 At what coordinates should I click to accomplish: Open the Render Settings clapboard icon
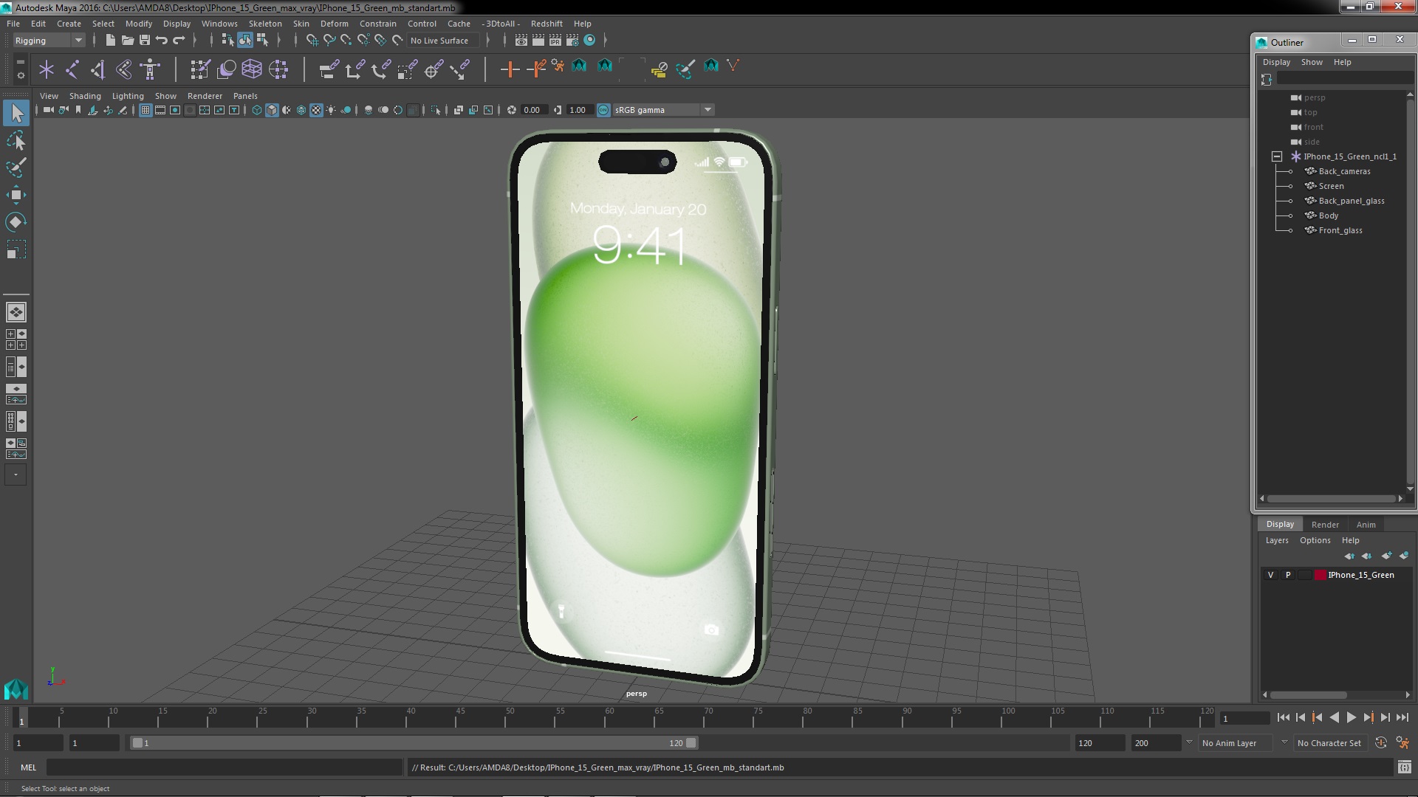click(572, 41)
